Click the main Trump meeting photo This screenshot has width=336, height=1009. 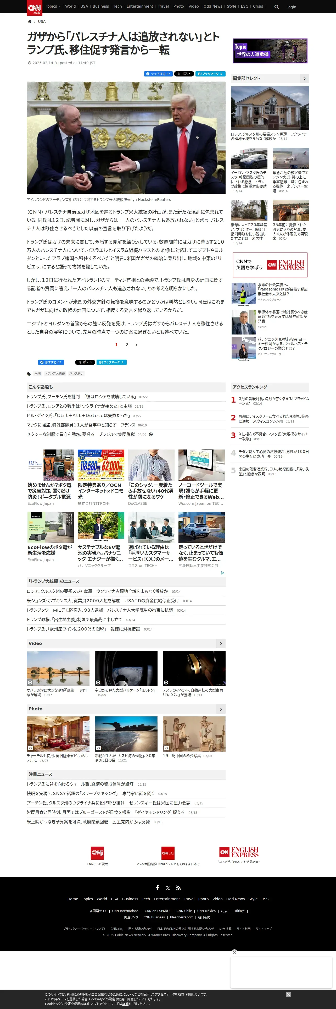click(x=126, y=138)
